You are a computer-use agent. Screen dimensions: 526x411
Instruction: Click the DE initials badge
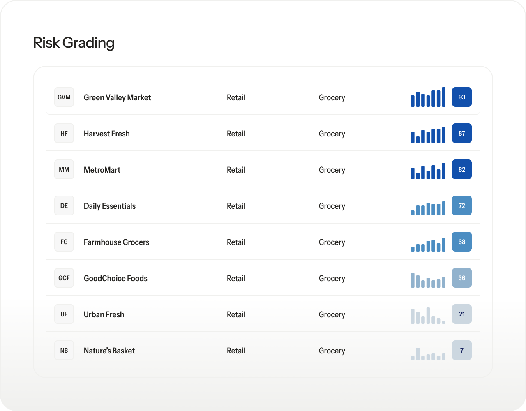pos(64,206)
